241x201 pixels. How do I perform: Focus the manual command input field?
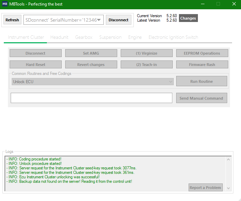pyautogui.click(x=91, y=98)
